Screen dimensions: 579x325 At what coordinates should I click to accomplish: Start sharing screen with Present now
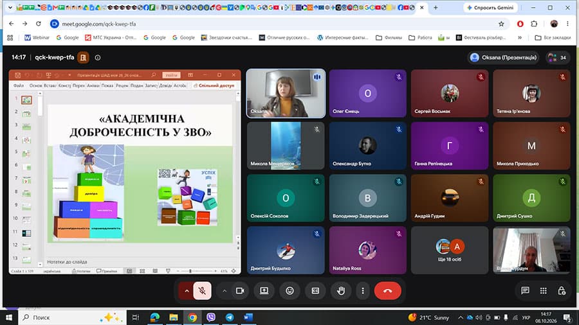(264, 291)
